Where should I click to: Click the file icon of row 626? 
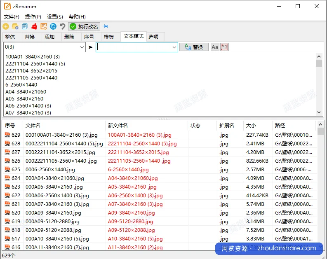click(x=7, y=161)
